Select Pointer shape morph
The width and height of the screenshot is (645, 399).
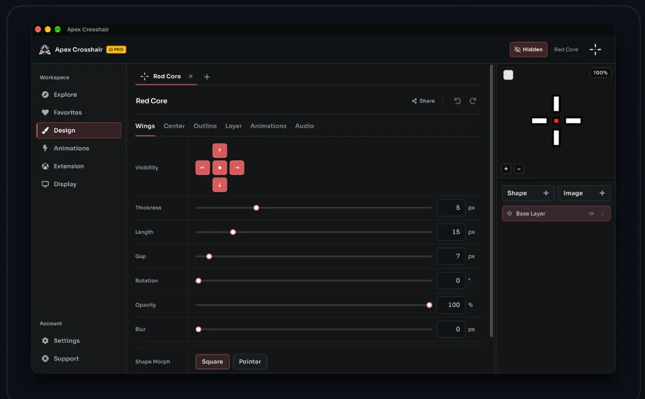(x=250, y=362)
